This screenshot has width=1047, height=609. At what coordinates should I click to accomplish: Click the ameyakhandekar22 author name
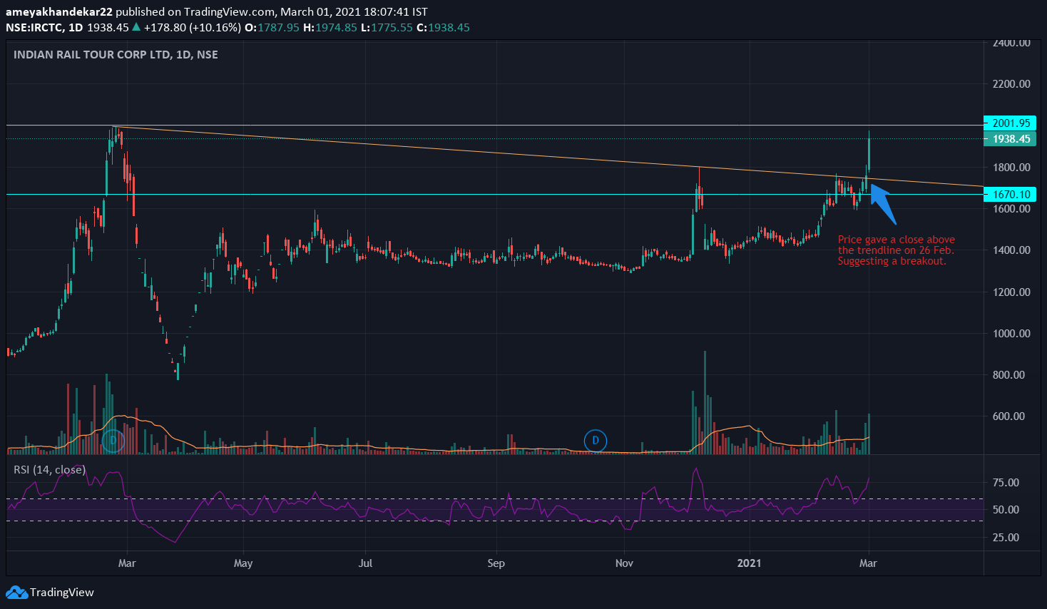coord(59,12)
